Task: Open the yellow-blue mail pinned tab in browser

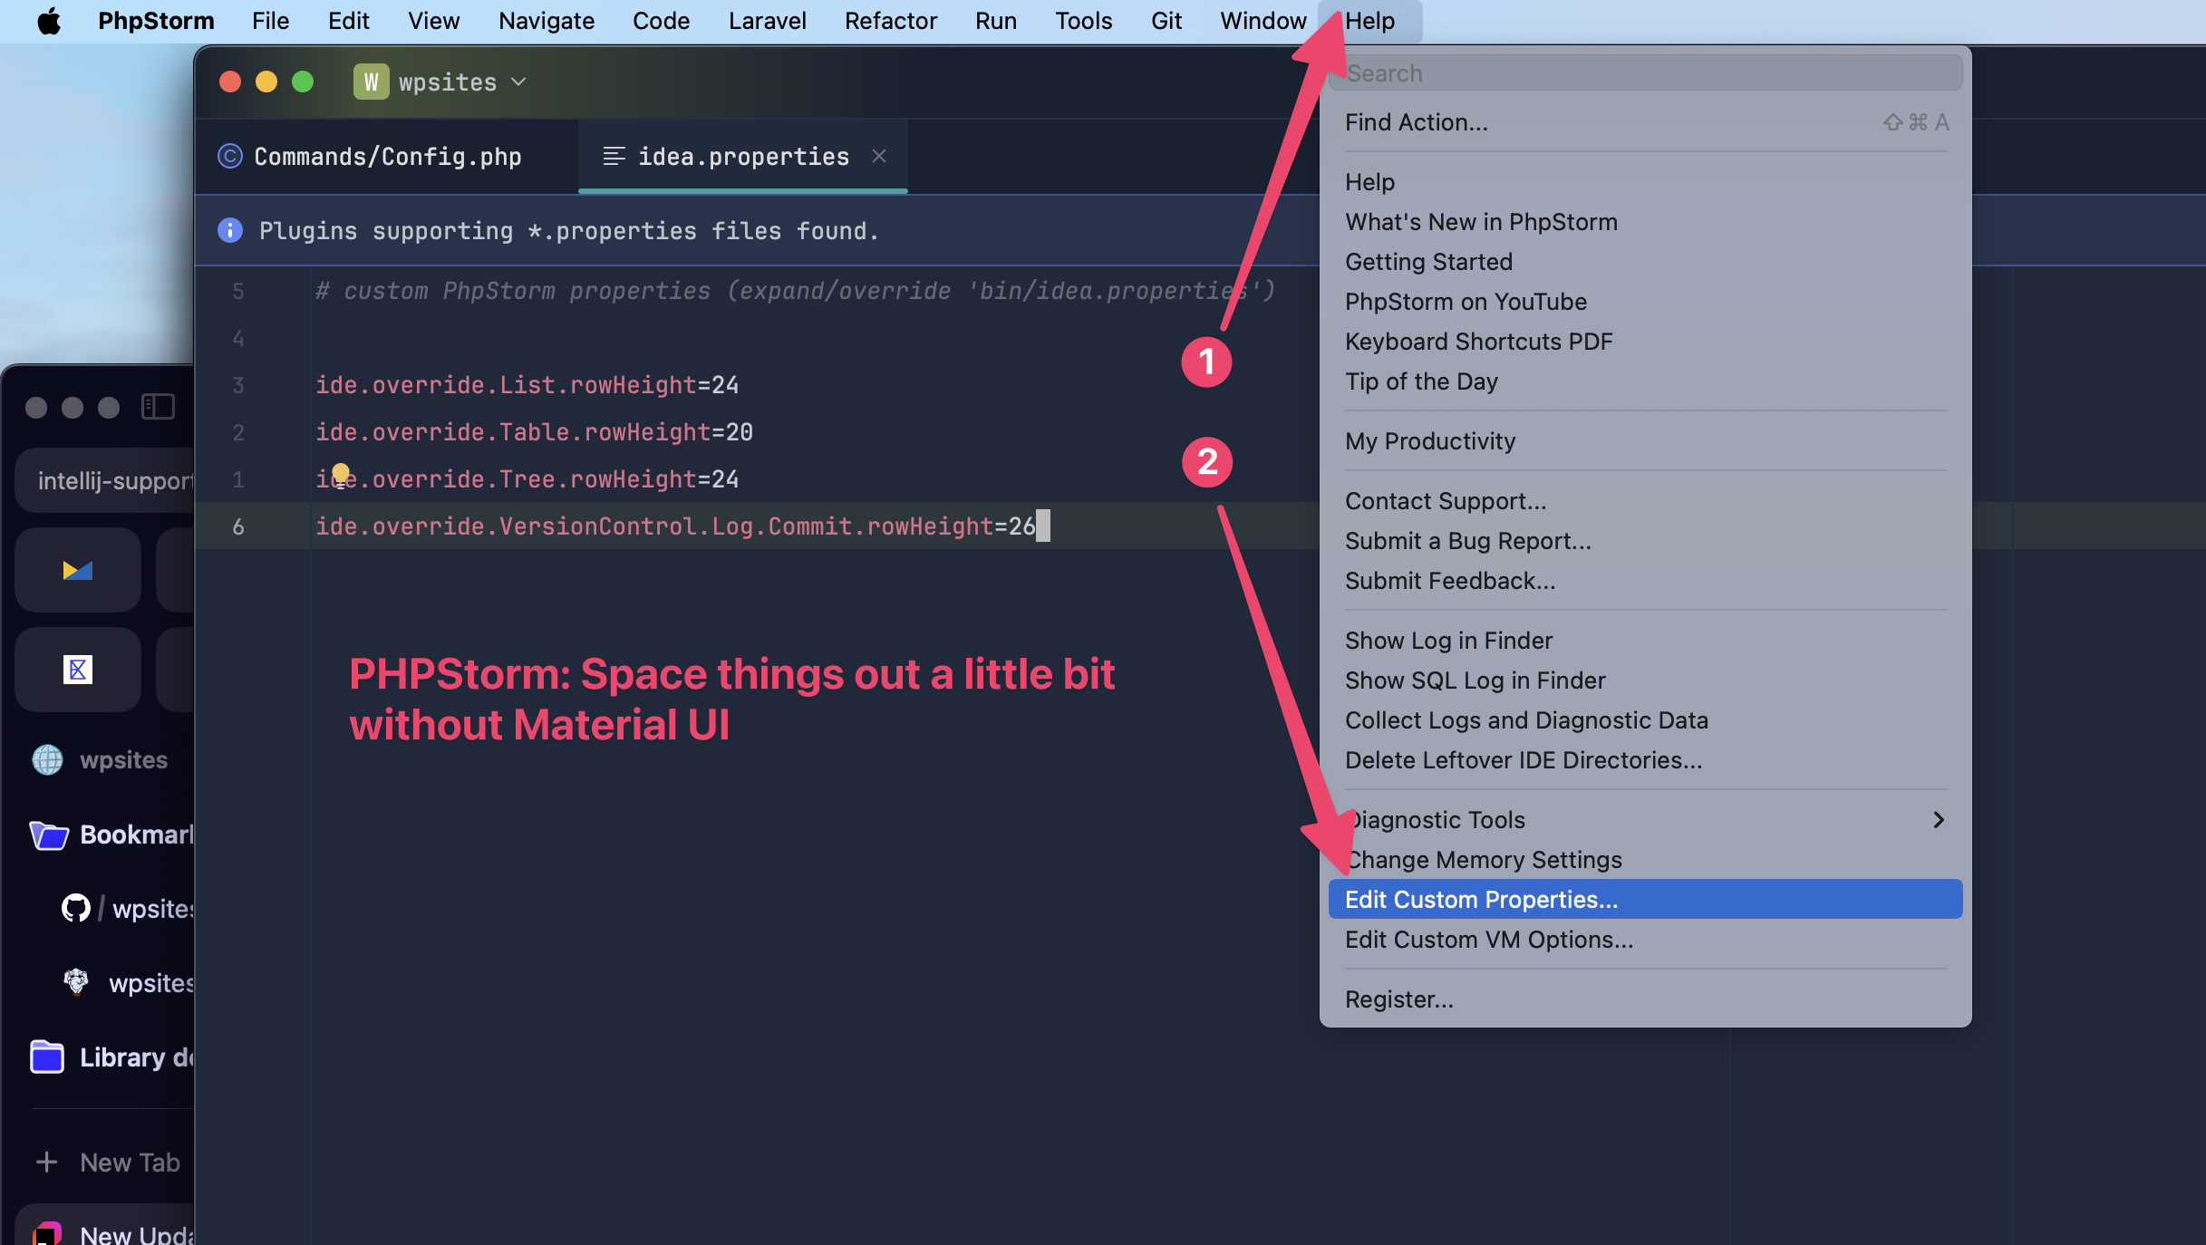Action: pos(78,570)
